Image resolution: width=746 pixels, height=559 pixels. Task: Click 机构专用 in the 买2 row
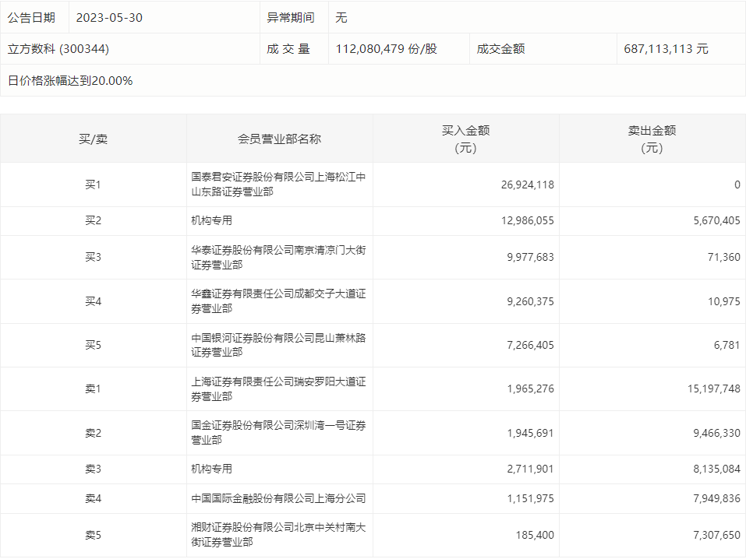(x=212, y=220)
